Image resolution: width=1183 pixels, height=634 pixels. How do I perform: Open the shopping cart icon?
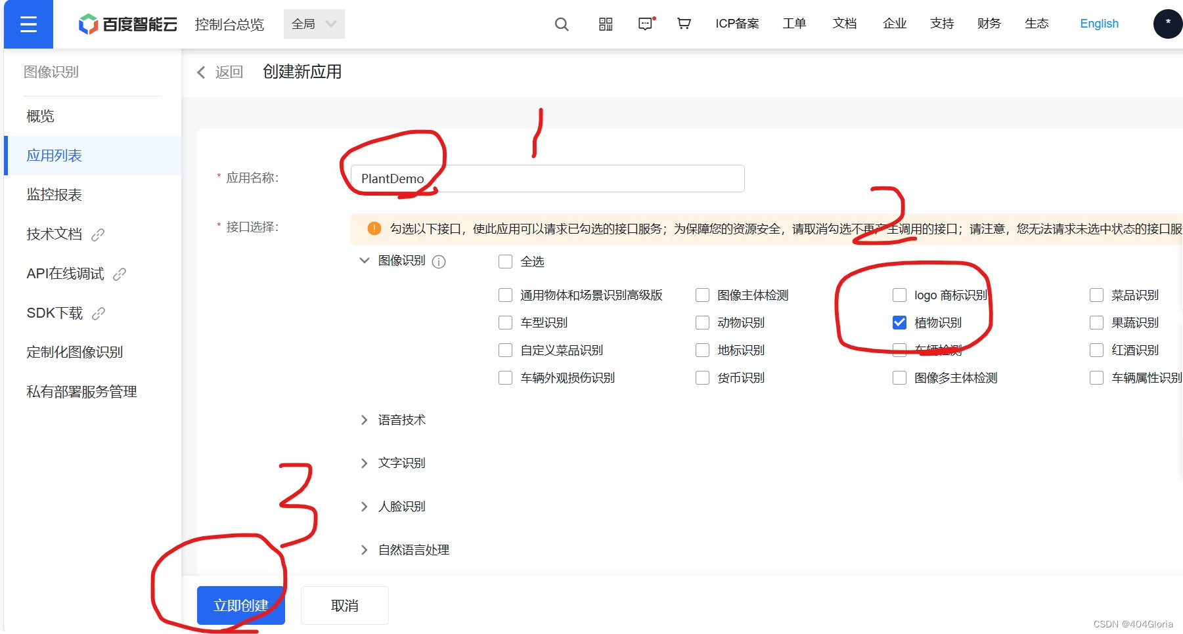[x=684, y=24]
